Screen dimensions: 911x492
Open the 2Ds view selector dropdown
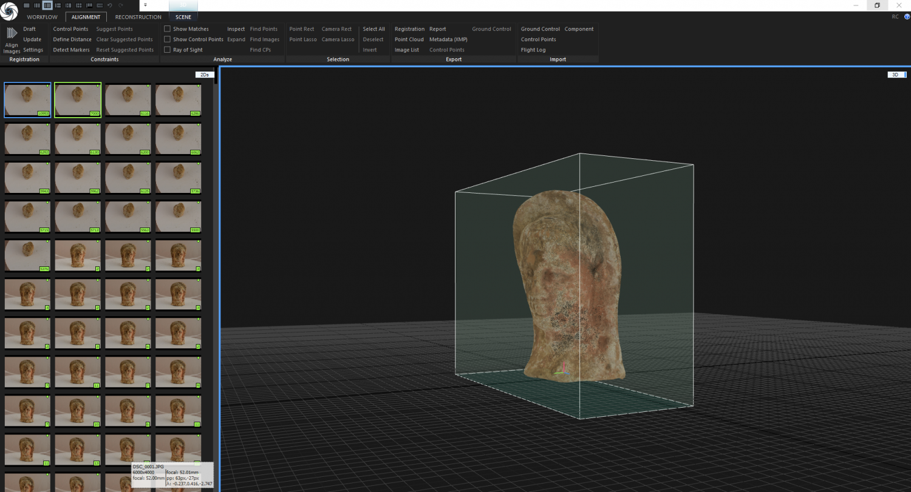[205, 75]
